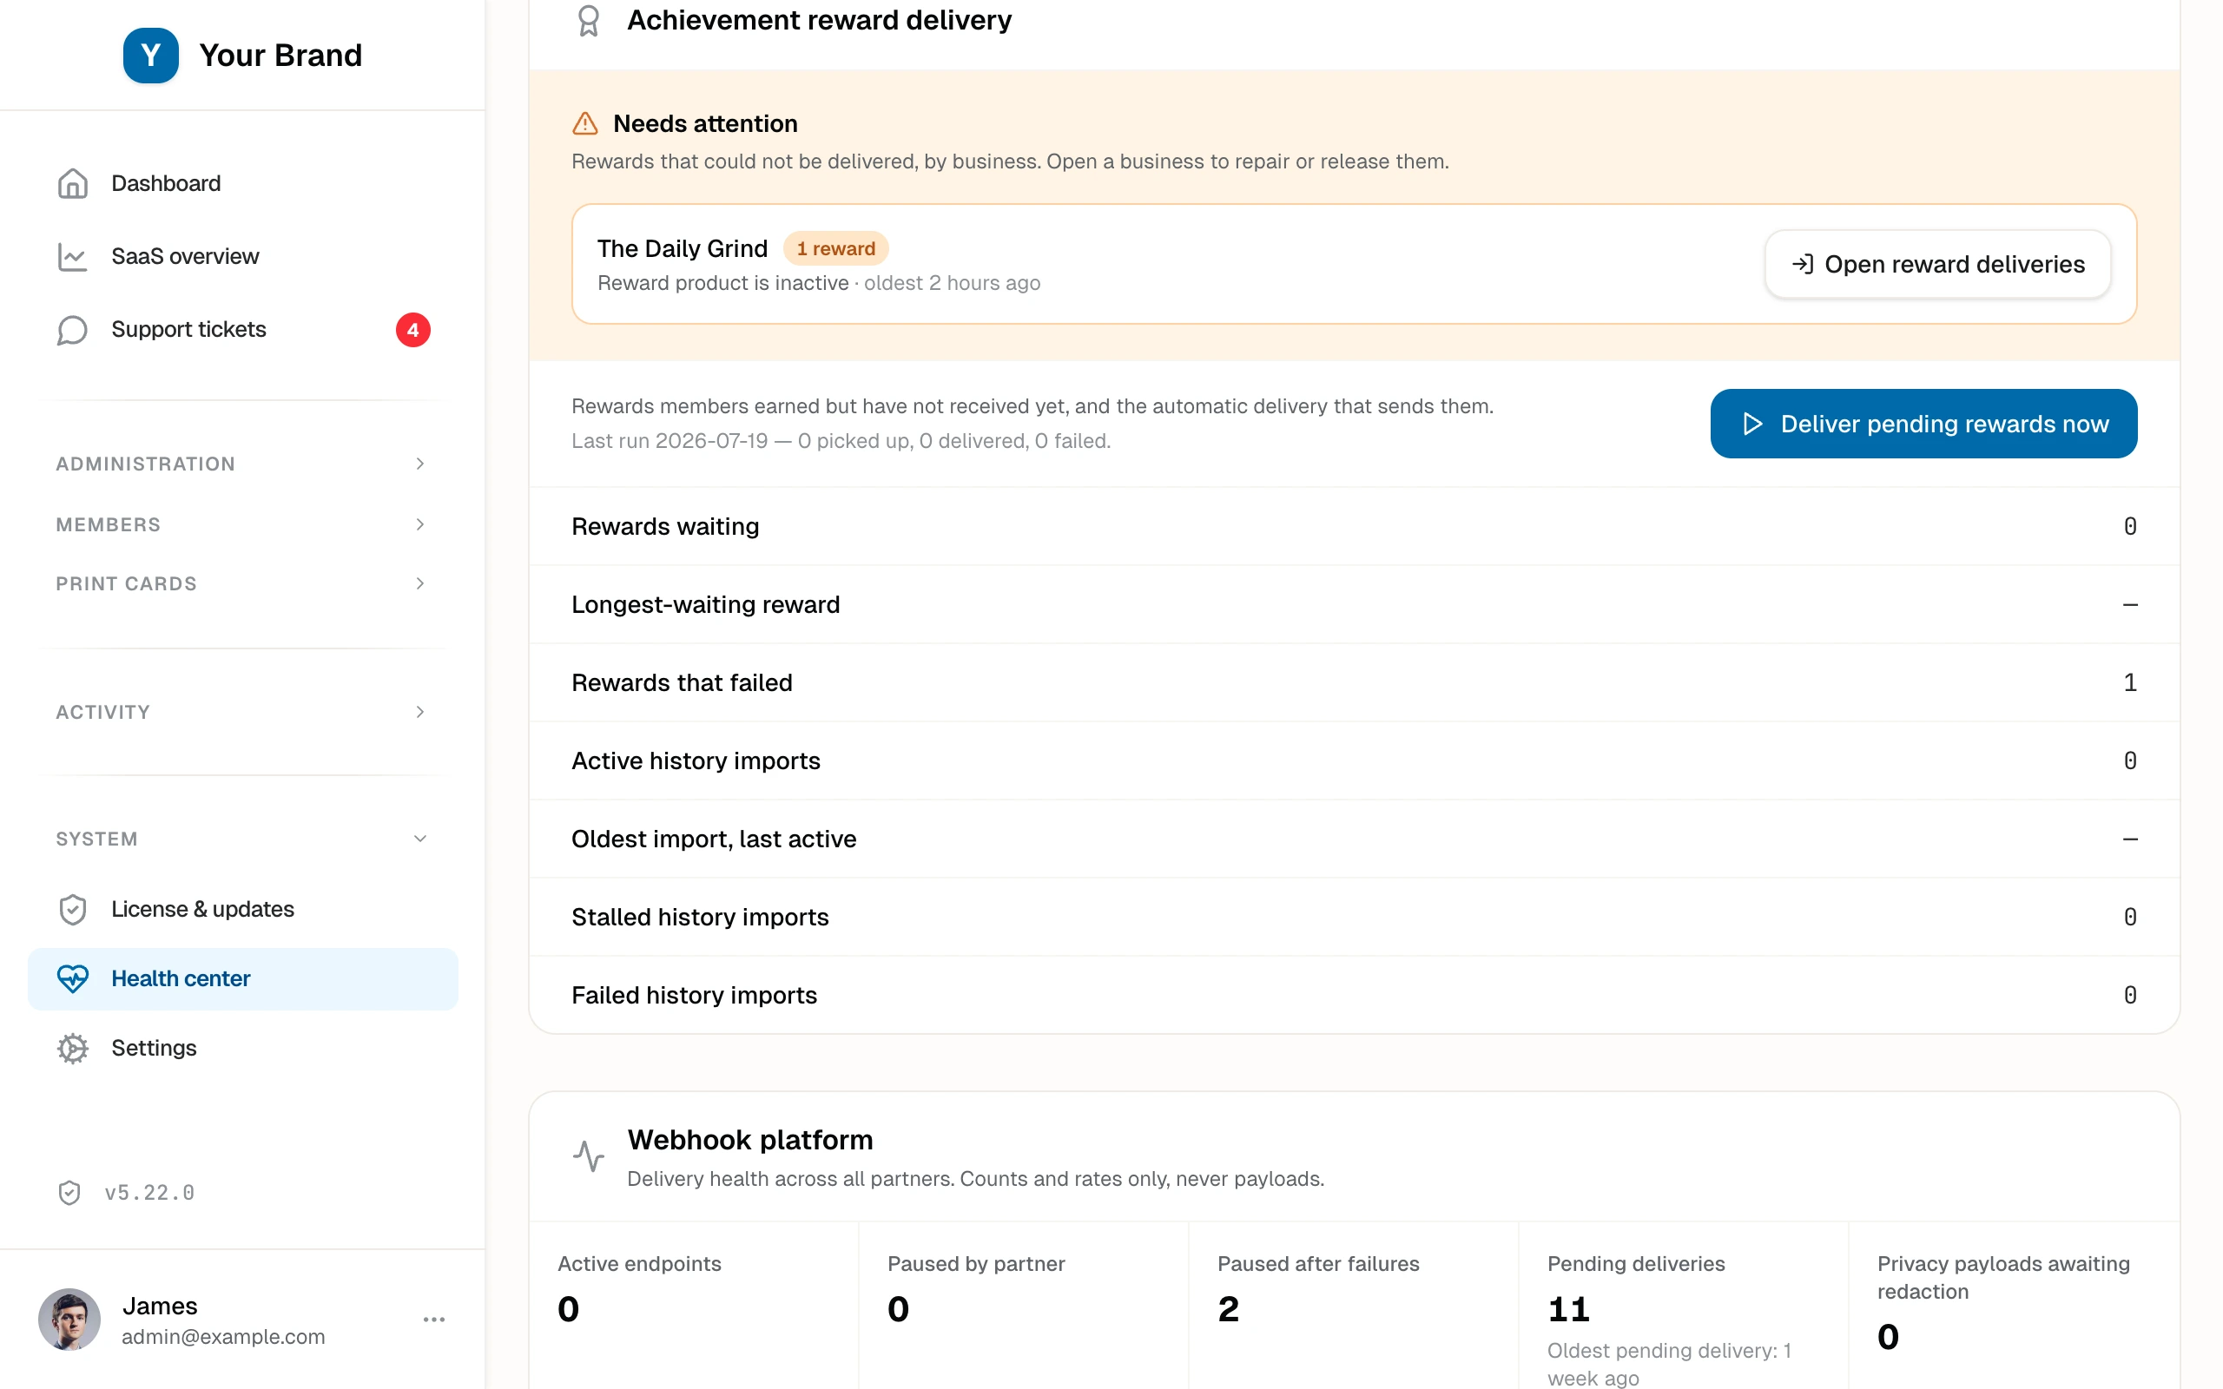Click Oldest pending delivery note
Image resolution: width=2223 pixels, height=1389 pixels.
coord(1669,1364)
